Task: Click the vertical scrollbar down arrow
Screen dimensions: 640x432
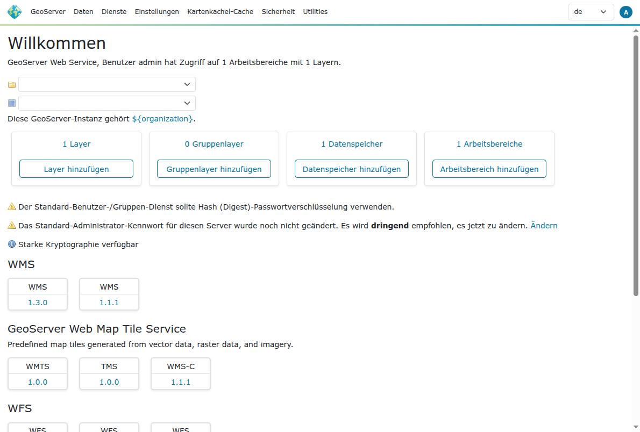Action: click(x=635, y=428)
